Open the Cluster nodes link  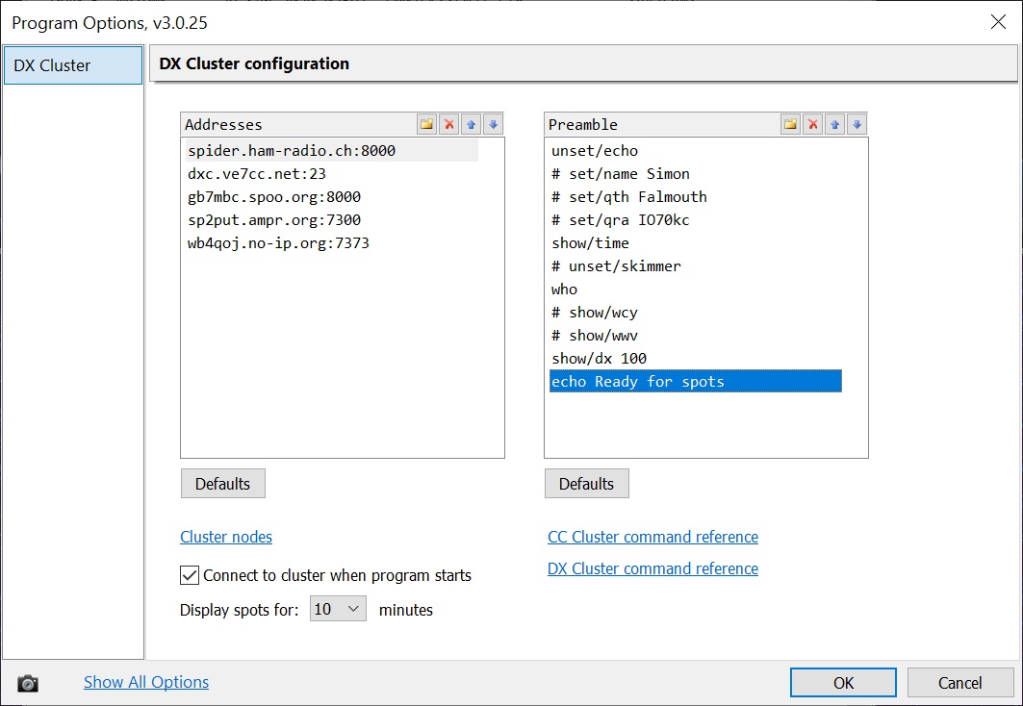coord(226,537)
